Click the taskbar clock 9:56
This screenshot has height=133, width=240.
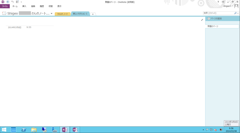click(231, 130)
